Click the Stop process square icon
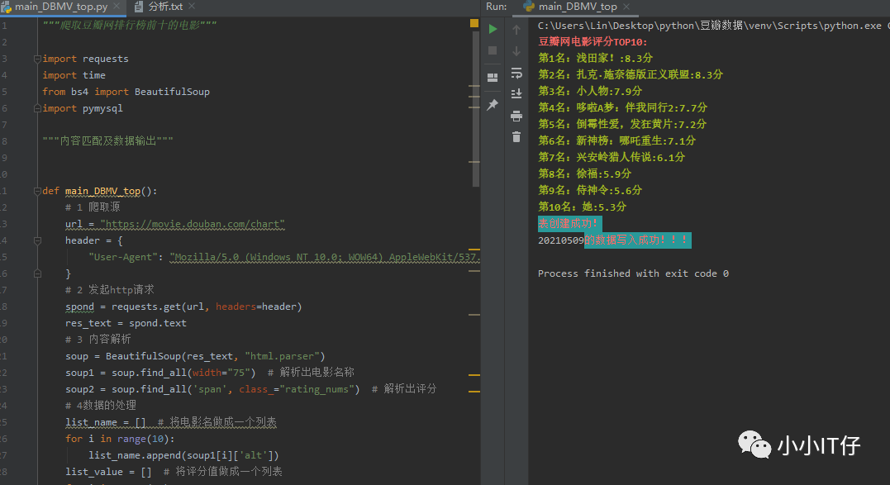 point(493,50)
